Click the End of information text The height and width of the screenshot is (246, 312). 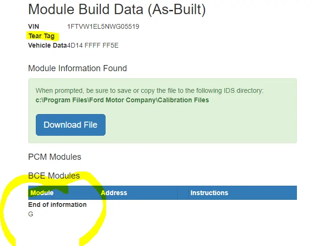pos(57,205)
